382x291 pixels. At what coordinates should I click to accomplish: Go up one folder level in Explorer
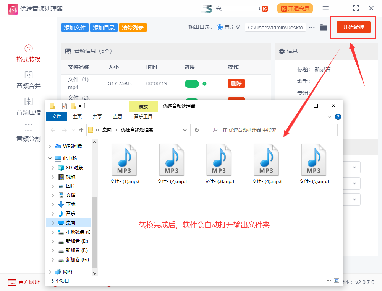[81, 130]
